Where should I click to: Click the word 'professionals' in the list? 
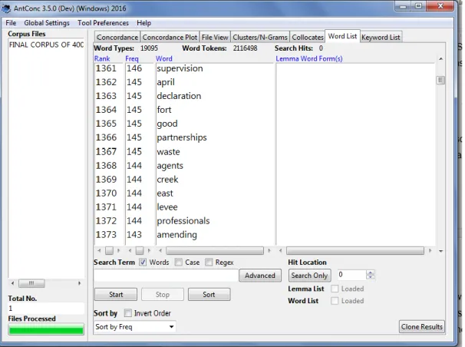pyautogui.click(x=183, y=221)
